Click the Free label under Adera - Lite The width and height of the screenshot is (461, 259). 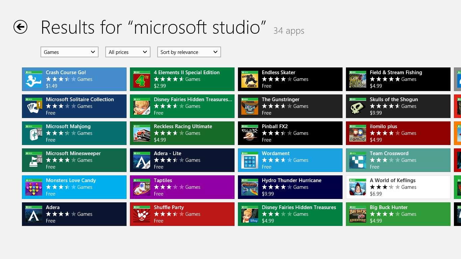point(159,167)
